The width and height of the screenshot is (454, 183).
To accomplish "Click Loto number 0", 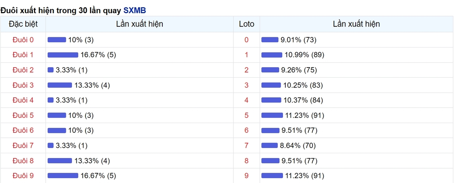I will coord(247,40).
